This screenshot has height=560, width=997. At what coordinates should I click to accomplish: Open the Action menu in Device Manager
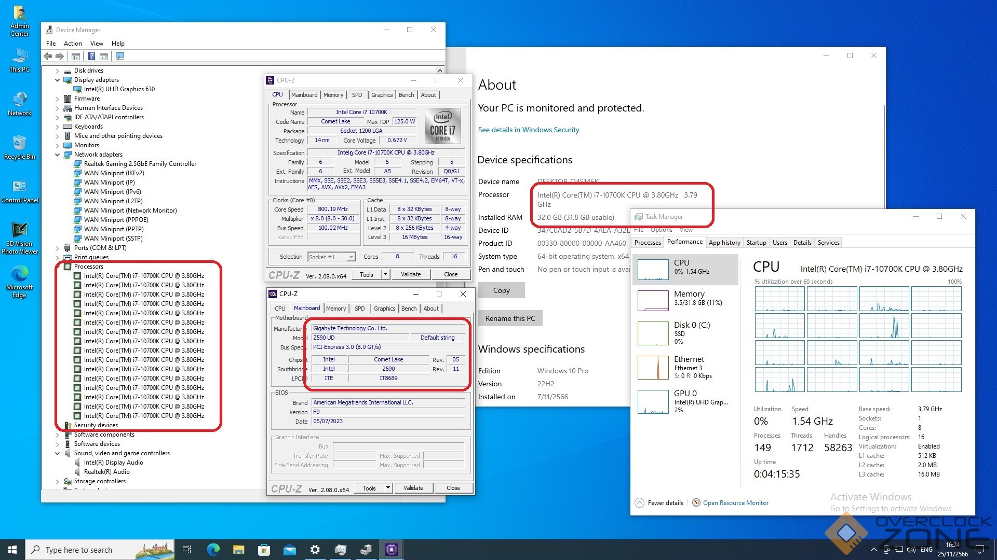tap(73, 44)
